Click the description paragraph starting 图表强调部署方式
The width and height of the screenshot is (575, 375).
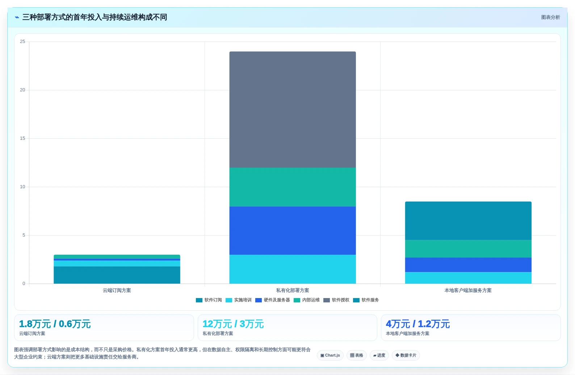pos(163,353)
